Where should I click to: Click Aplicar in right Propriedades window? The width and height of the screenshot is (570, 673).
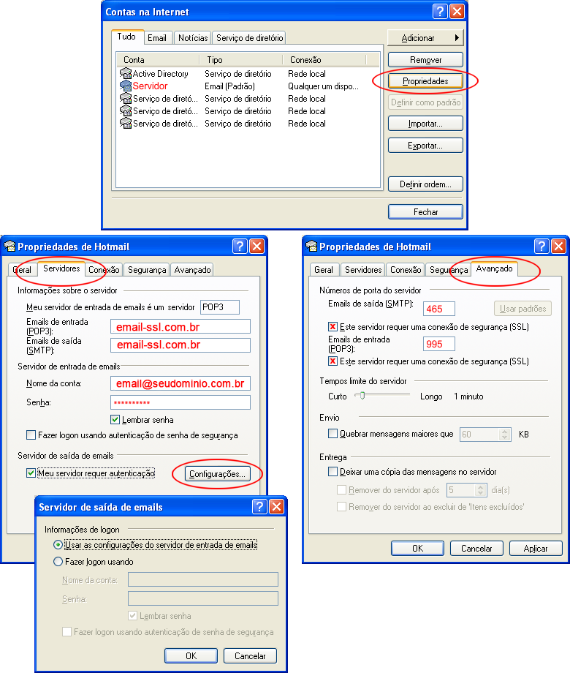point(536,548)
